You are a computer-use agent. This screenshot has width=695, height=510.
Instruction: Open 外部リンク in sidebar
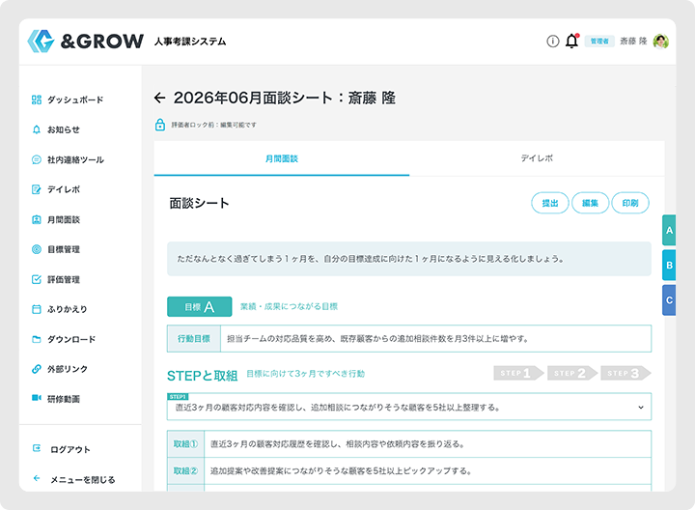click(x=60, y=369)
